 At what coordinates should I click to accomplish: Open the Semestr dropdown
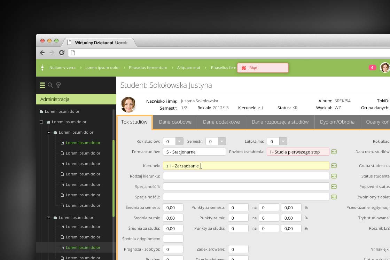click(222, 141)
